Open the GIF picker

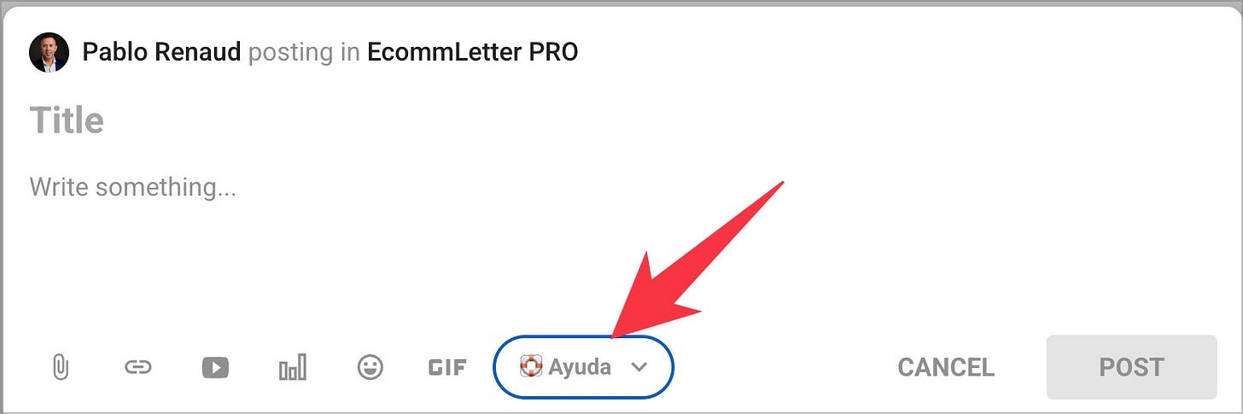pos(447,368)
